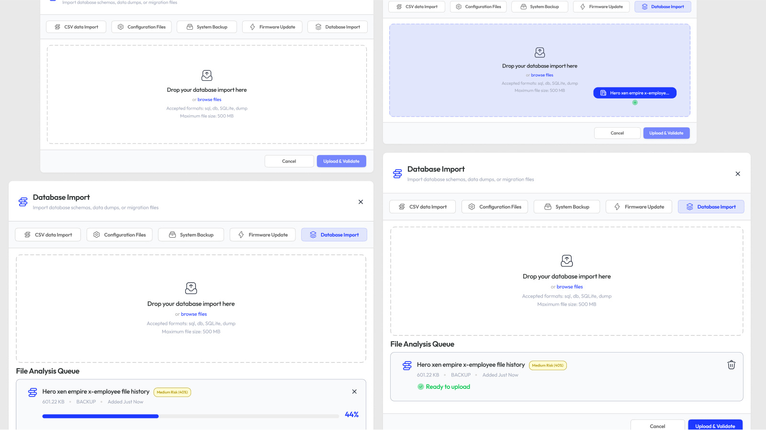
Task: Click the green checkmark beside Ready to upload
Action: point(421,387)
